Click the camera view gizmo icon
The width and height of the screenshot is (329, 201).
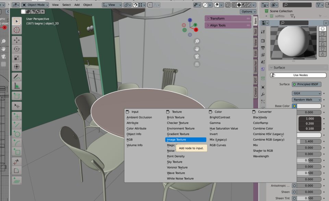(x=197, y=56)
